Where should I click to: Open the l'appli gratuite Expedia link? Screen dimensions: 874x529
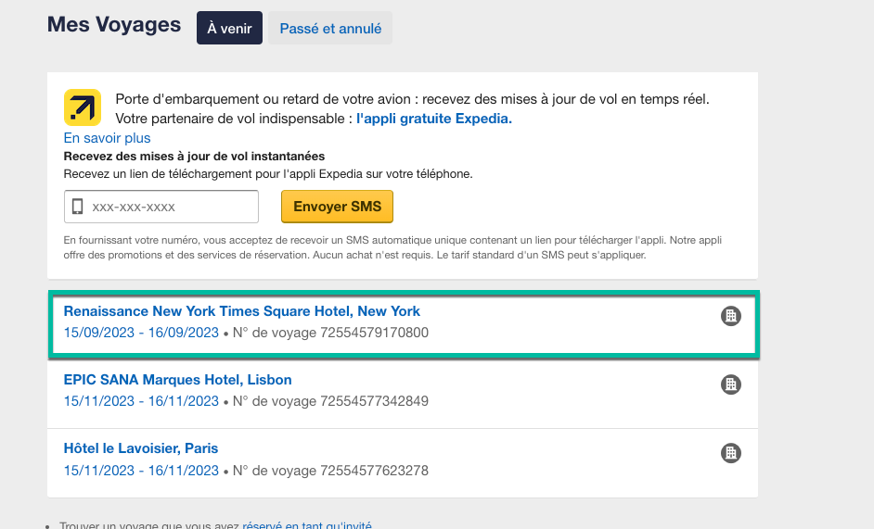coord(433,119)
